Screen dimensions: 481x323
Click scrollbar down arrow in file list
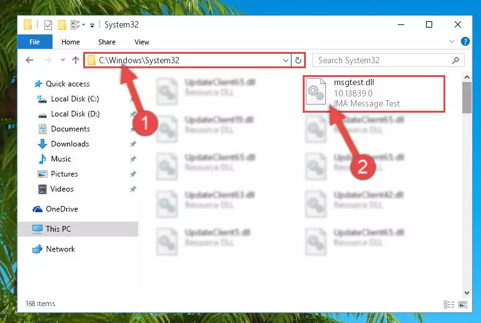[x=467, y=293]
